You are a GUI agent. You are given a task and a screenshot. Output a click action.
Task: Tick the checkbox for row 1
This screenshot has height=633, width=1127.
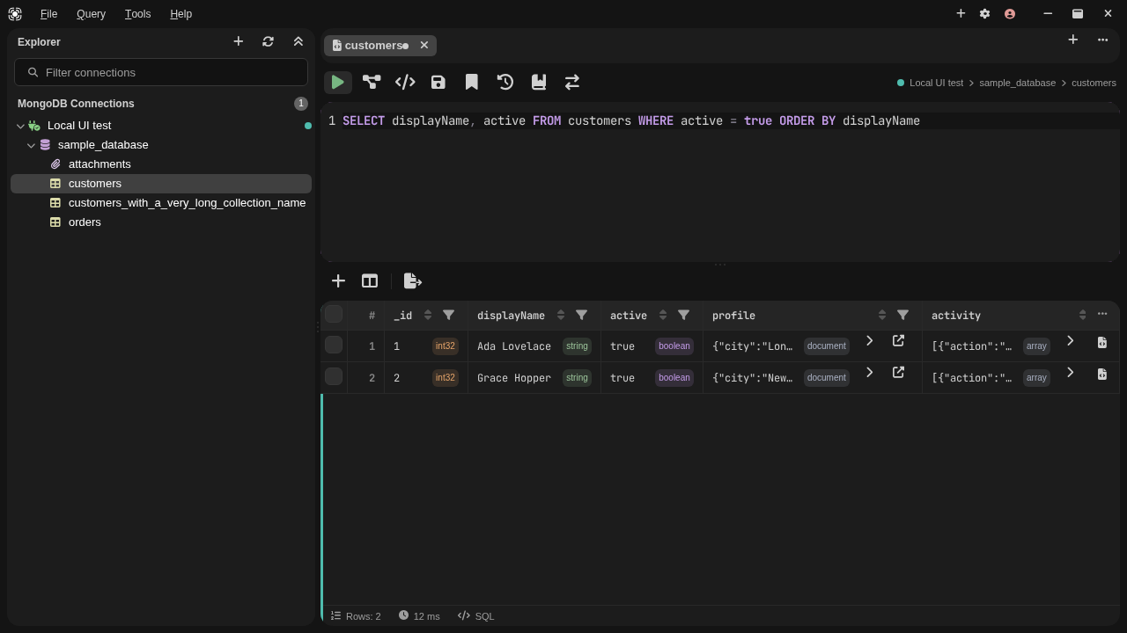334,346
